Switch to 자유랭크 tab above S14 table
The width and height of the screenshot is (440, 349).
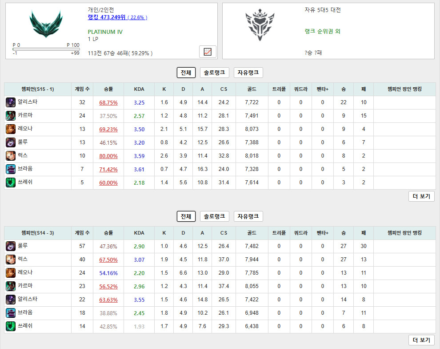click(x=248, y=216)
